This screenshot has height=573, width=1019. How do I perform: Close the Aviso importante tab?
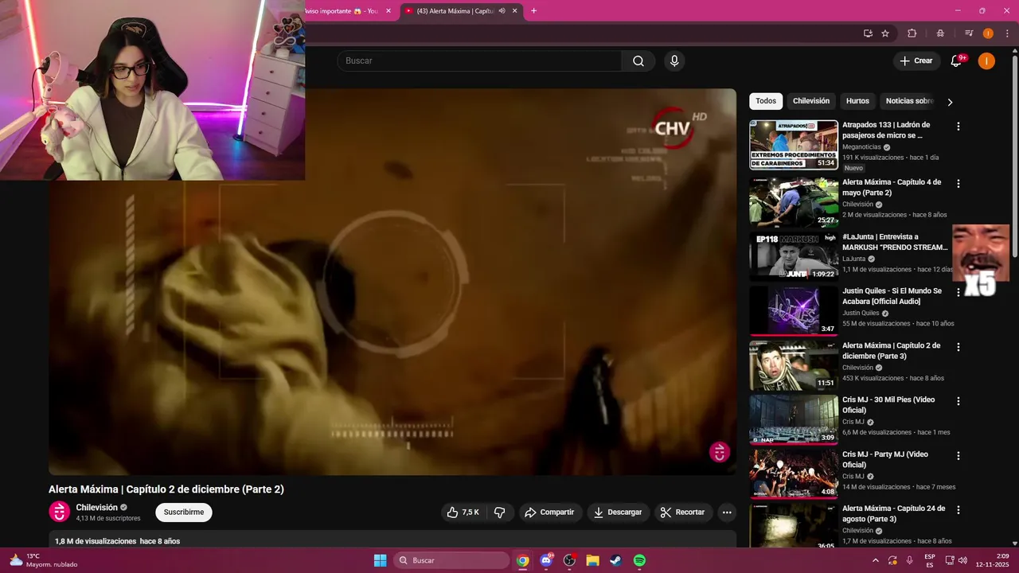click(388, 11)
